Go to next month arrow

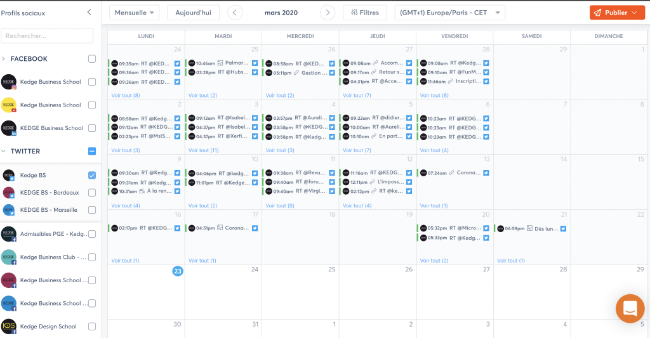(328, 13)
